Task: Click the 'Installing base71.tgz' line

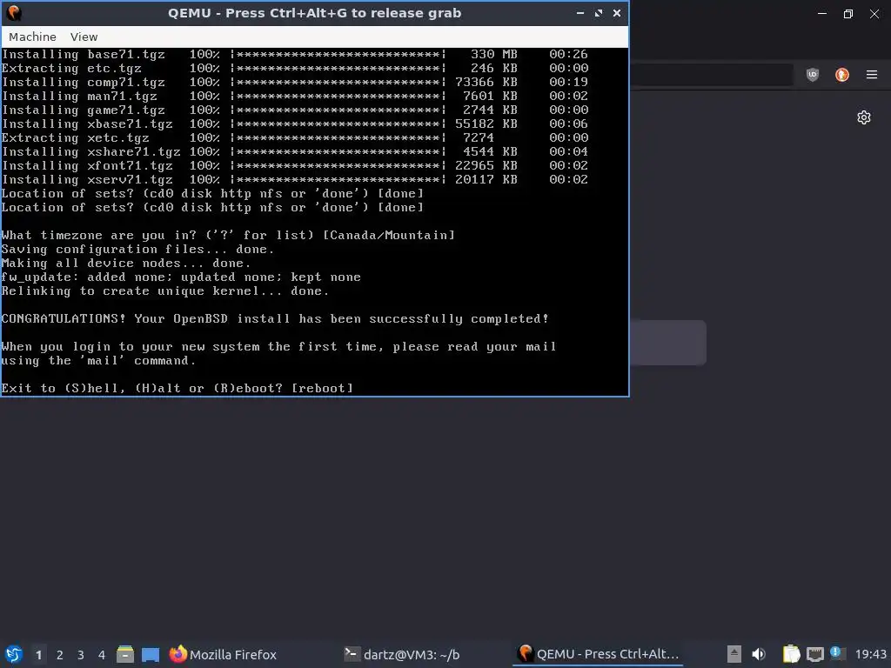Action: click(295, 55)
